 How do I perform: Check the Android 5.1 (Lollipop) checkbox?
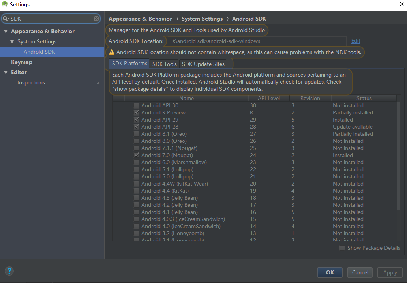136,170
